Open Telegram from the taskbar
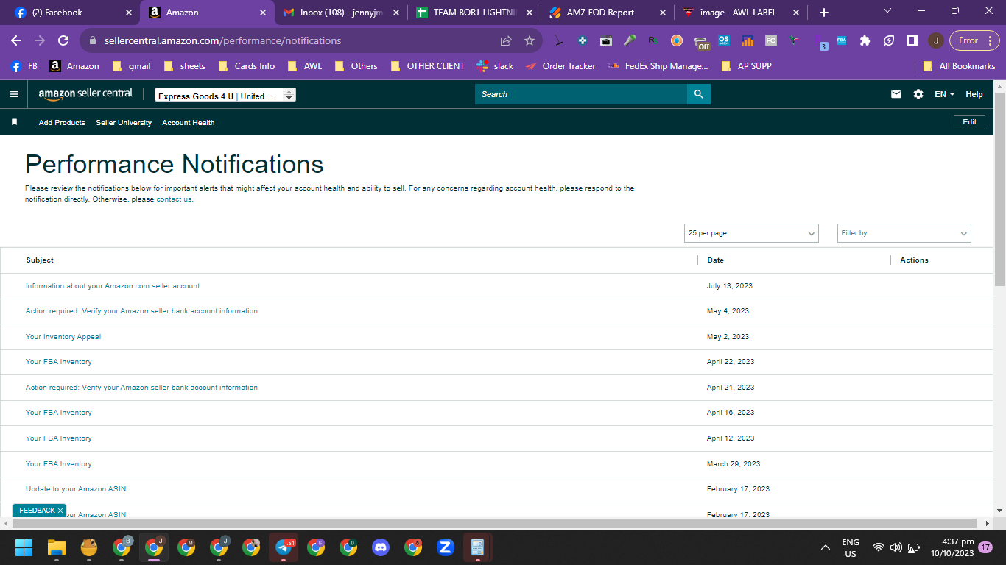Image resolution: width=1006 pixels, height=565 pixels. 284,547
